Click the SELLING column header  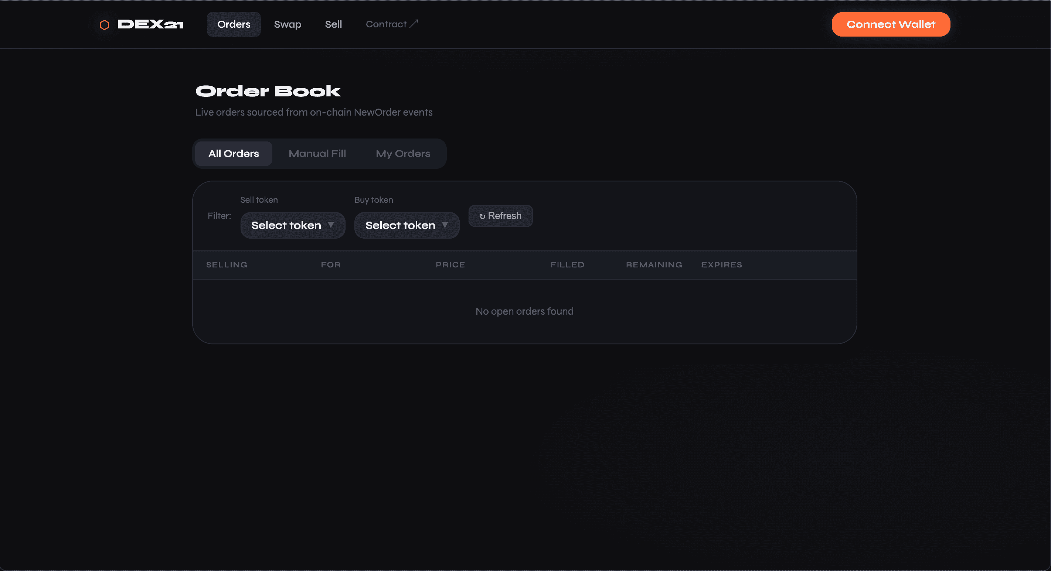tap(227, 265)
